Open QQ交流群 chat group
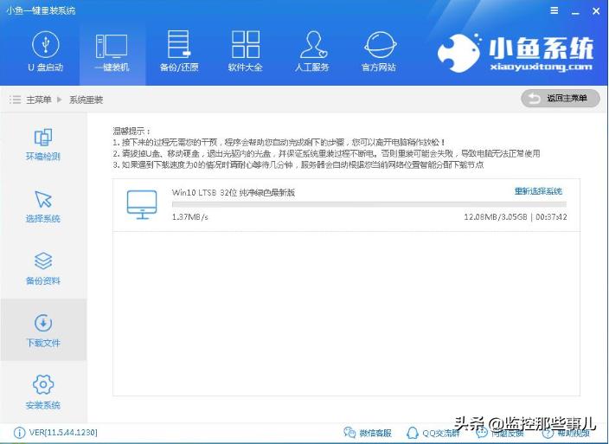Image resolution: width=609 pixels, height=444 pixels. pyautogui.click(x=433, y=433)
